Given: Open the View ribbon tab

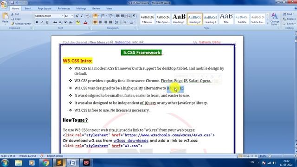Looking at the screenshot, I should click(x=109, y=8).
